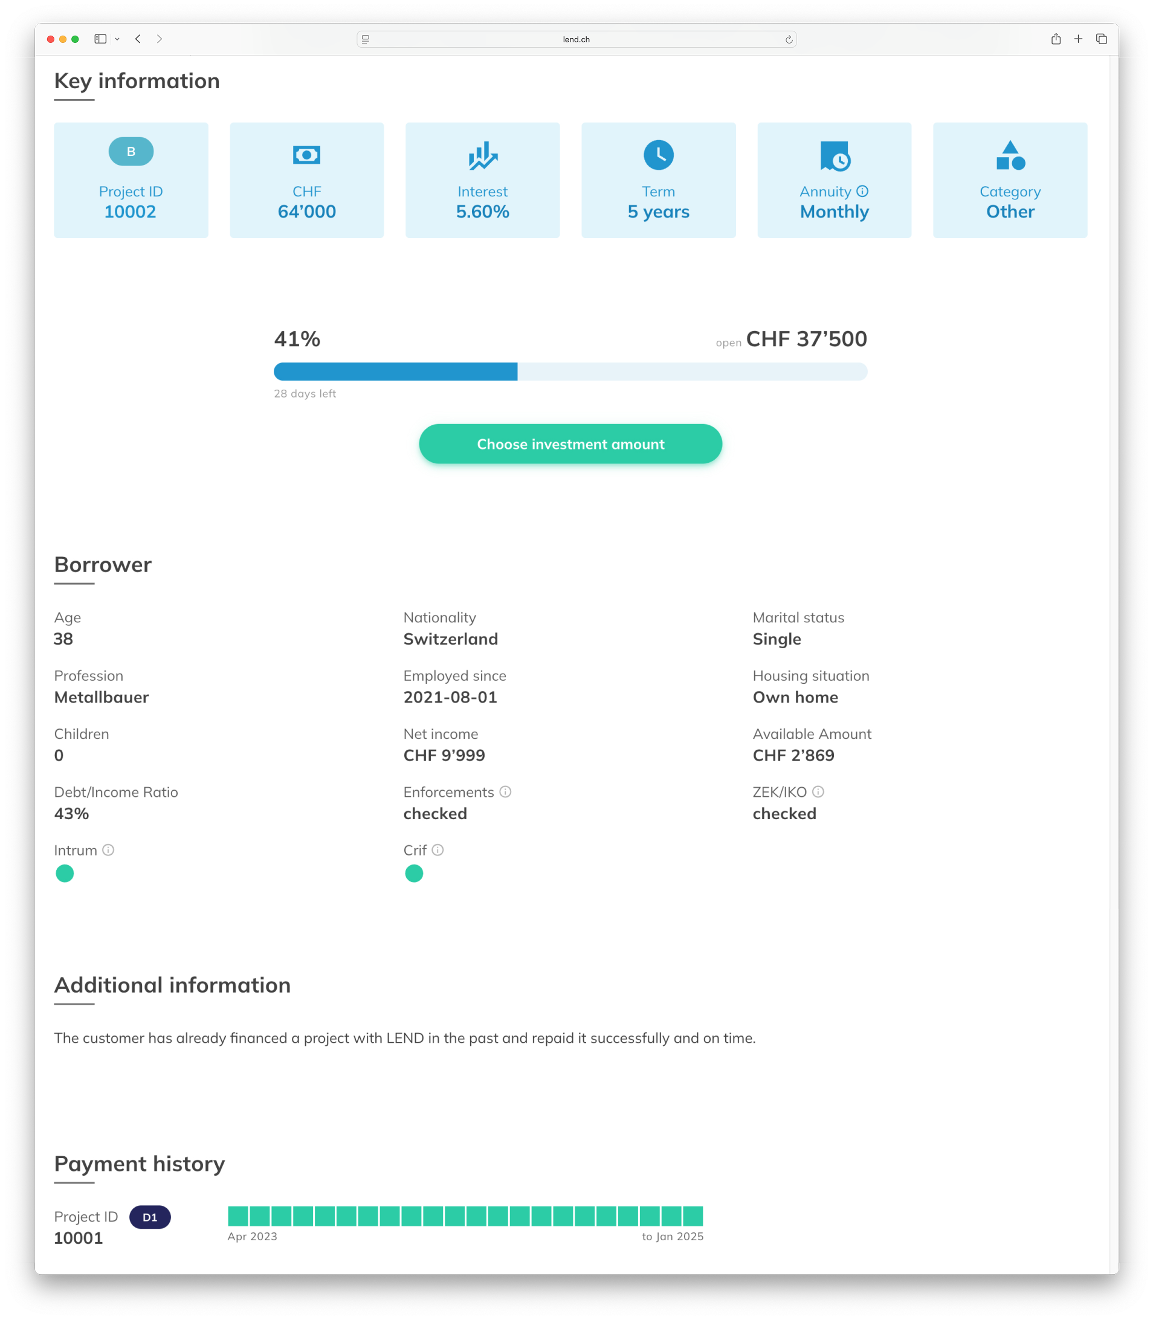Go forward with the browser forward arrow
Screen dimensions: 1153x1320
160,39
